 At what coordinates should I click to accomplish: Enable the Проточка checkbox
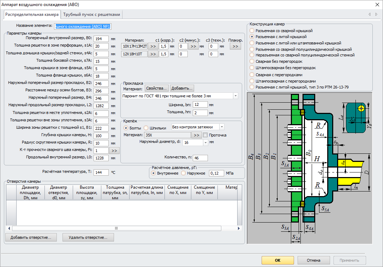click(205, 135)
